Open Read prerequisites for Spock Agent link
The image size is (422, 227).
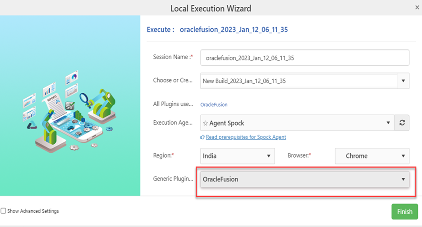point(246,137)
